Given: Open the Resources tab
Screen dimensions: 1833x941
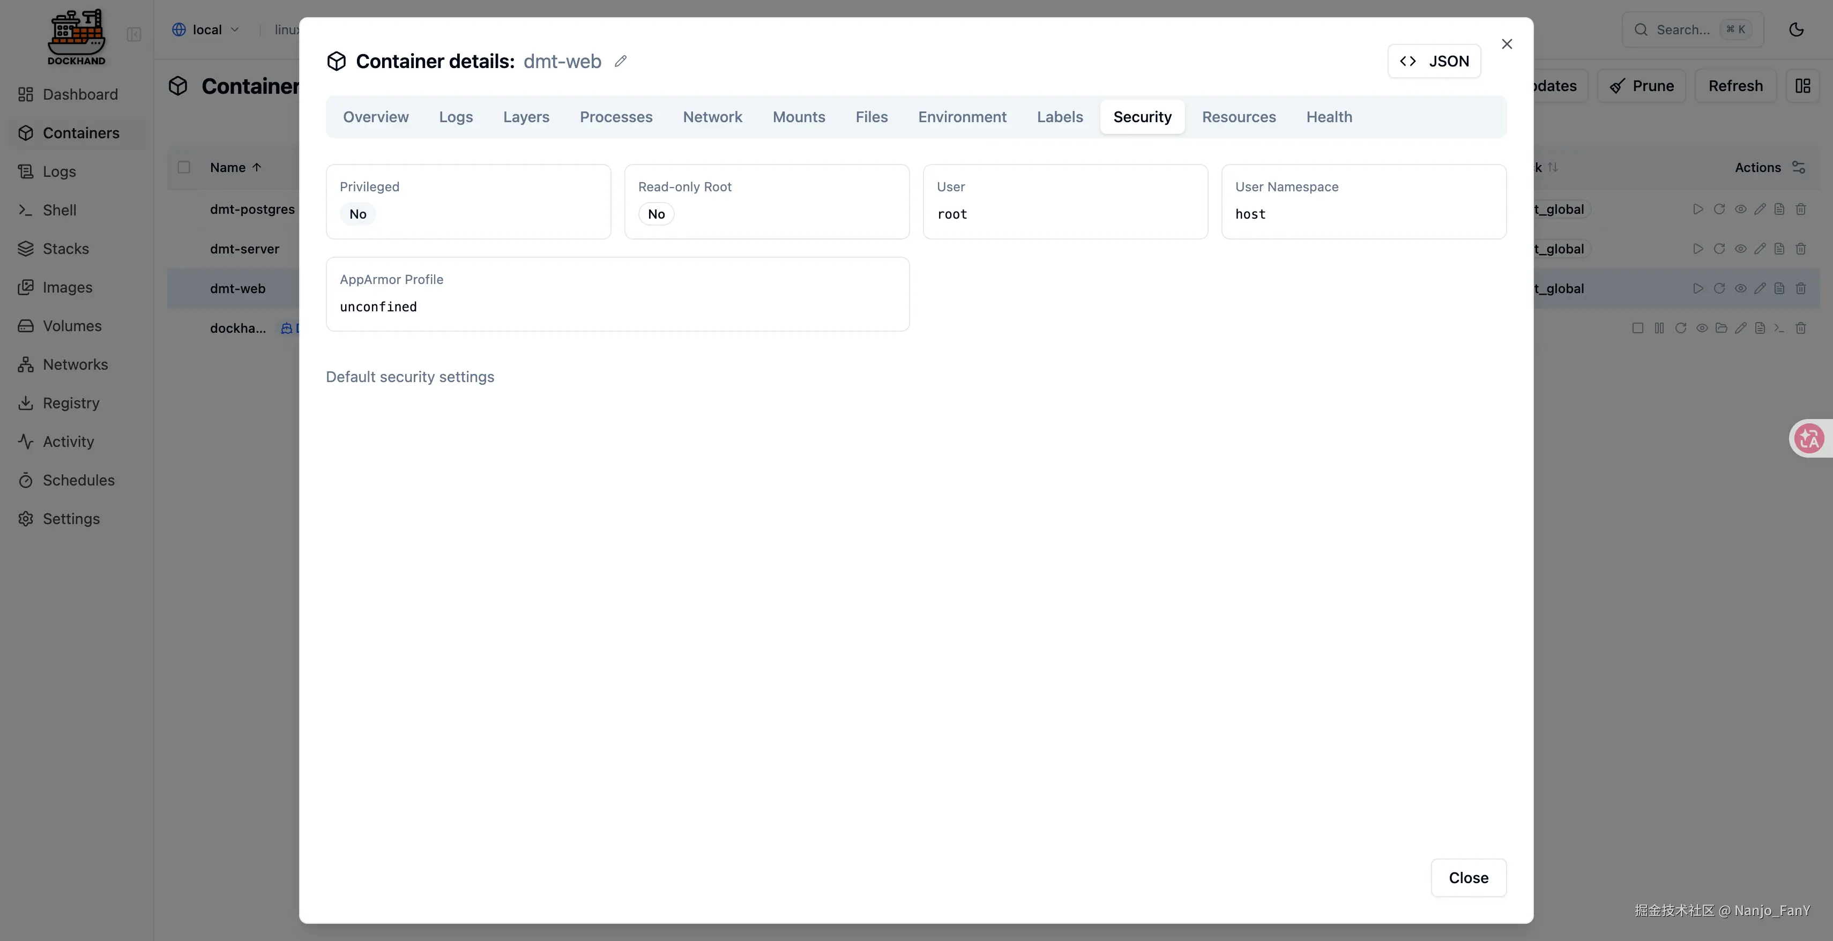Looking at the screenshot, I should pos(1239,117).
